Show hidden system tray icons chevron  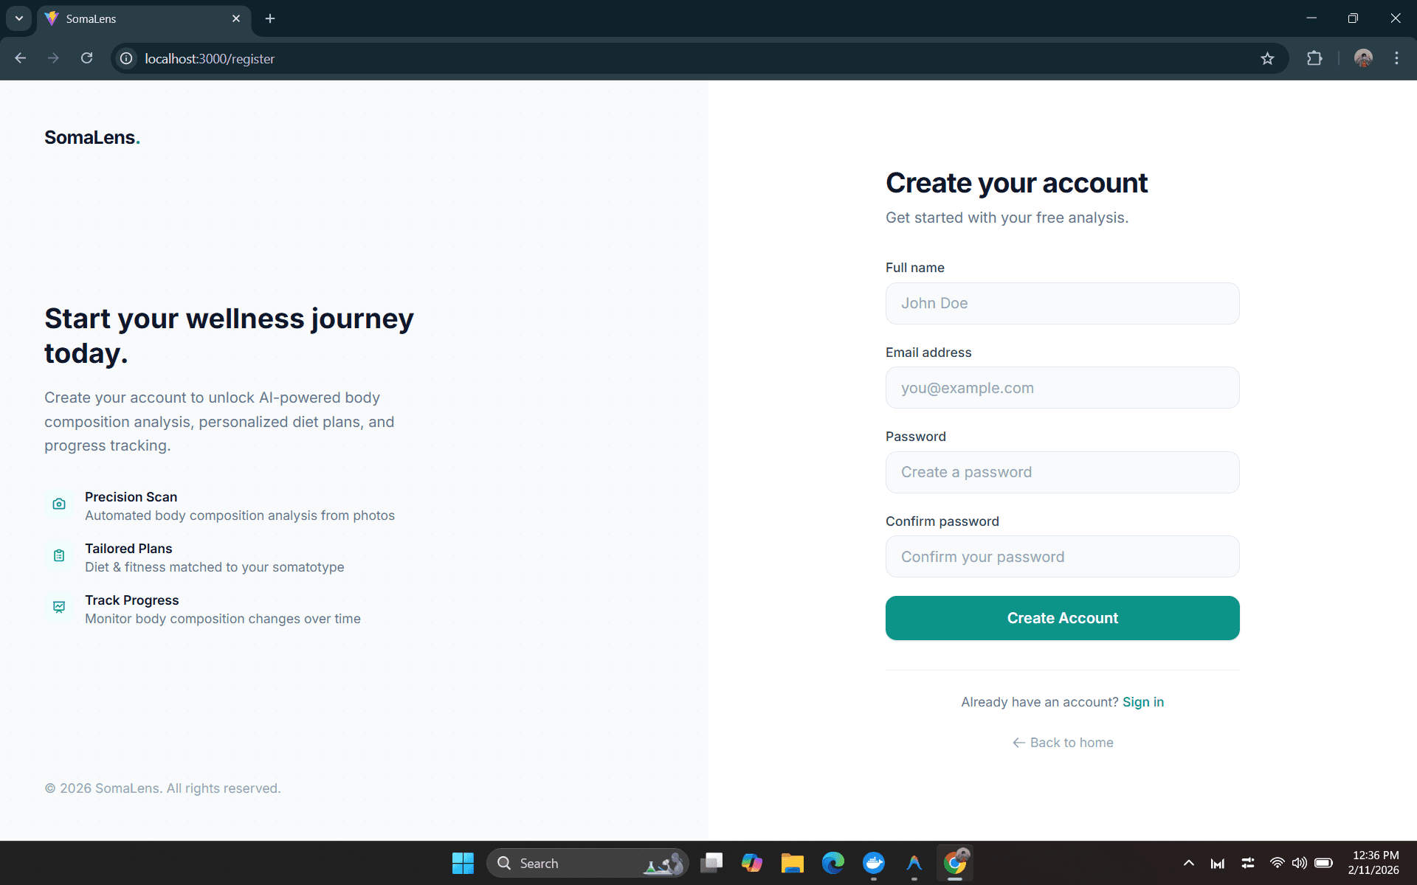coord(1188,863)
